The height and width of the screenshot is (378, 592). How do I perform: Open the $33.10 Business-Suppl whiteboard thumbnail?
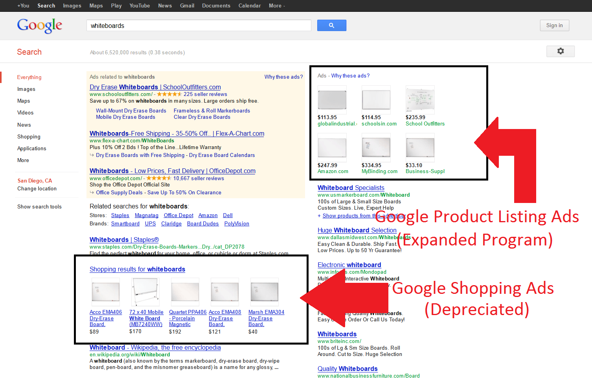tap(420, 147)
